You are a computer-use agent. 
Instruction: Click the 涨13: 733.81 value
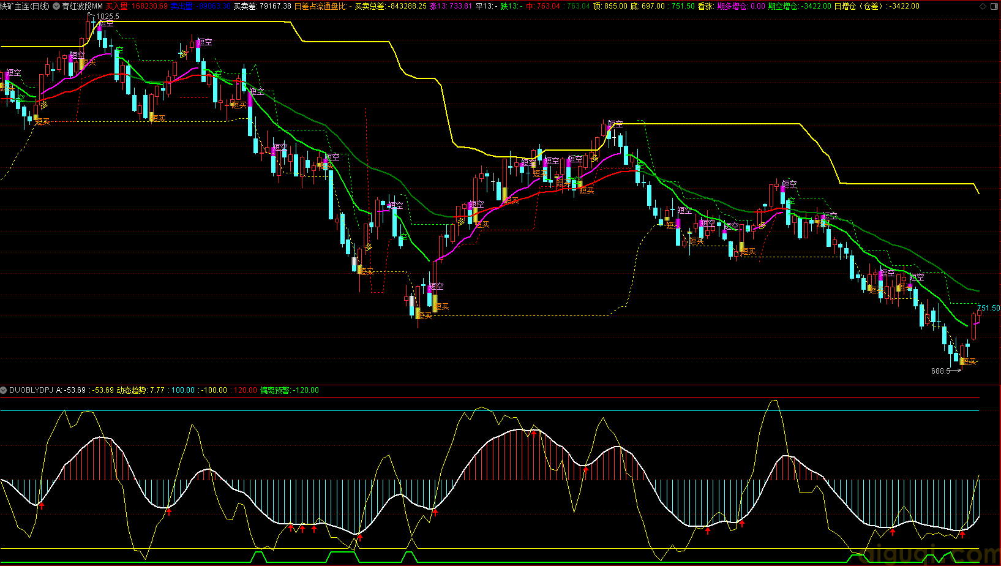tap(451, 6)
